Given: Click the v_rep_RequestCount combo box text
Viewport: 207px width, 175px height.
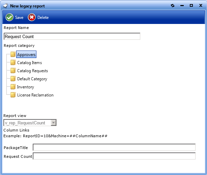Looking at the screenshot, I should pyautogui.click(x=25, y=123).
